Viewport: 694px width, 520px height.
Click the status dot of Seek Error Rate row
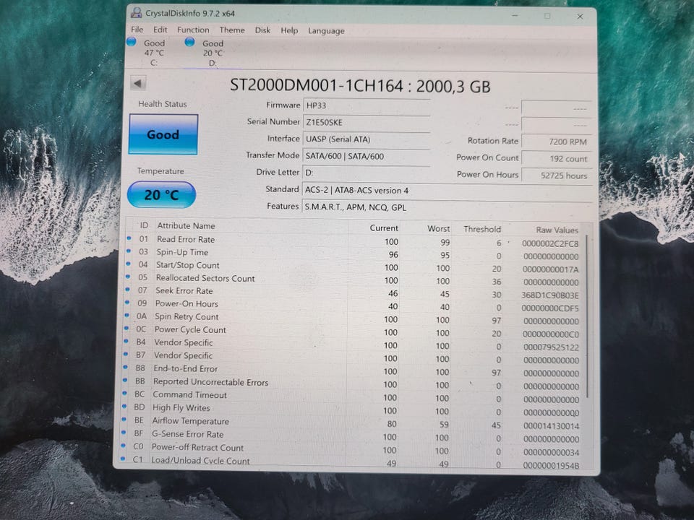[x=127, y=289]
